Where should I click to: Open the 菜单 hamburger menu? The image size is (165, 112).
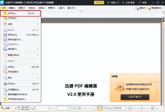[143, 3]
